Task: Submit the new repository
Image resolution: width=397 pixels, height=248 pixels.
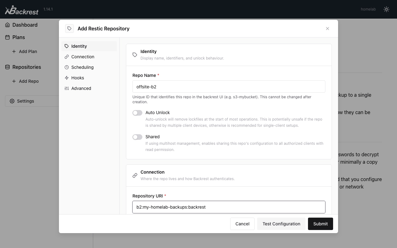Action: coord(320,224)
